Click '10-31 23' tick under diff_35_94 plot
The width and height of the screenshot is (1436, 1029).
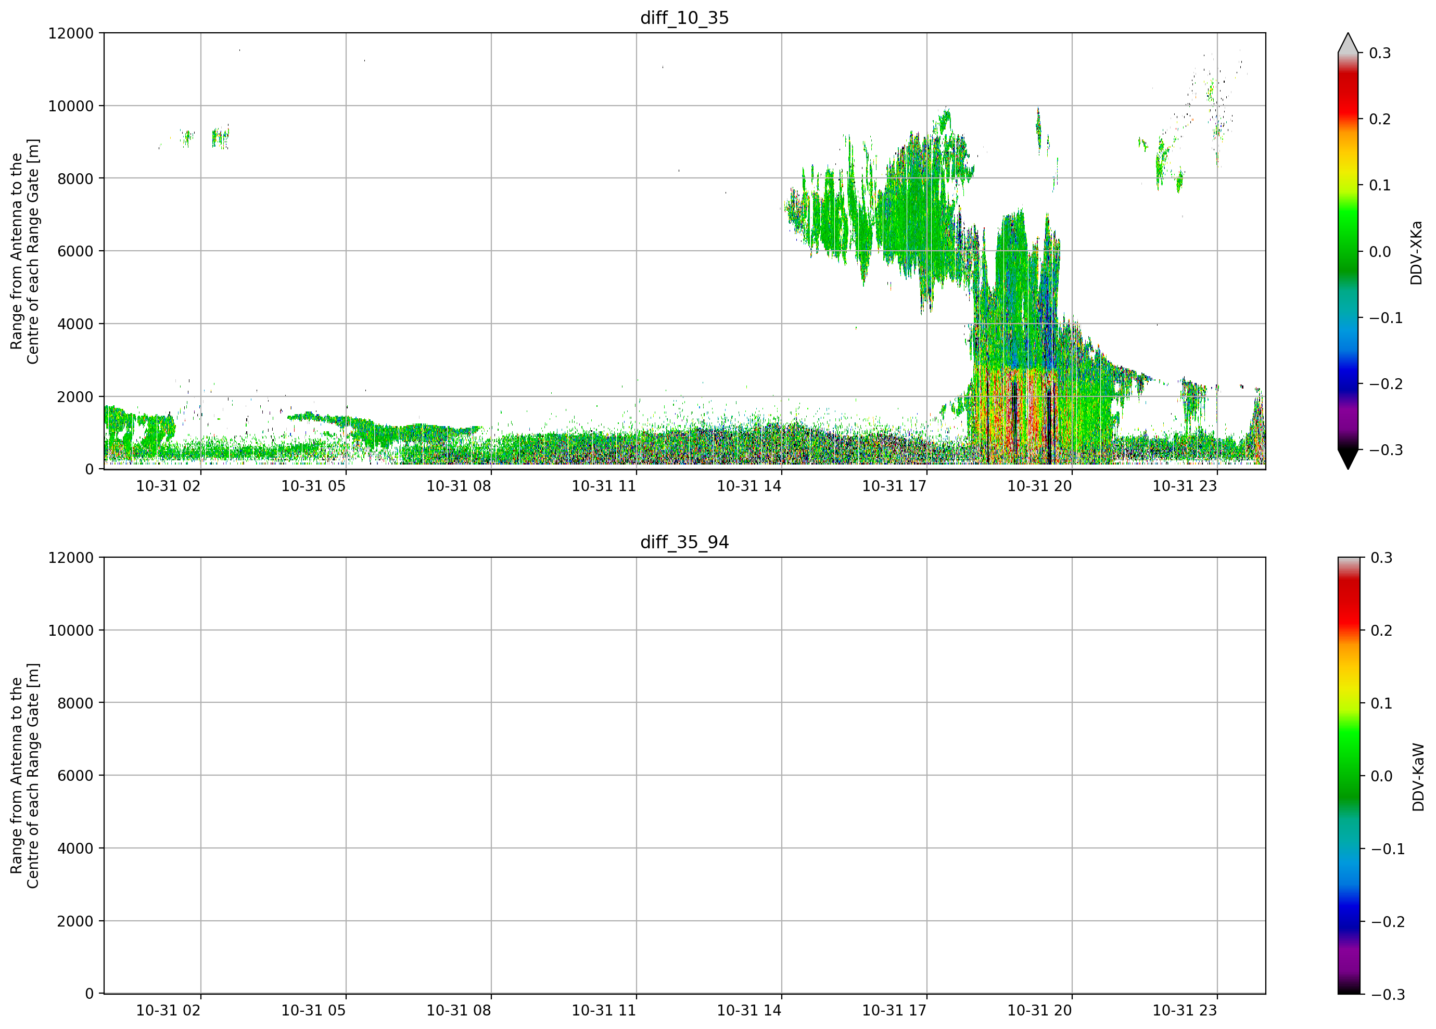(1185, 1011)
